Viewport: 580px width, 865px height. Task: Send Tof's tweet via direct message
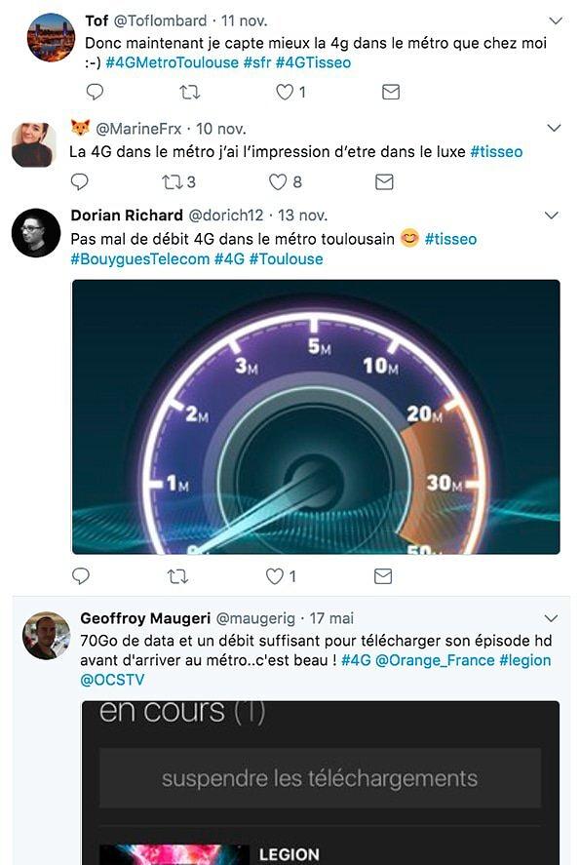[x=390, y=92]
